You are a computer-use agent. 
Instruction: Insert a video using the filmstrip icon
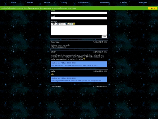[x=71, y=24]
